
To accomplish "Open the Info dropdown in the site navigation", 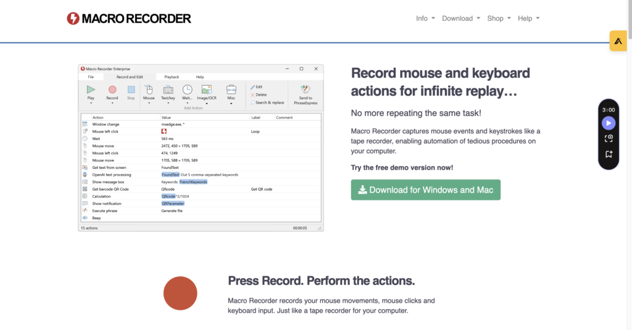I will point(425,19).
